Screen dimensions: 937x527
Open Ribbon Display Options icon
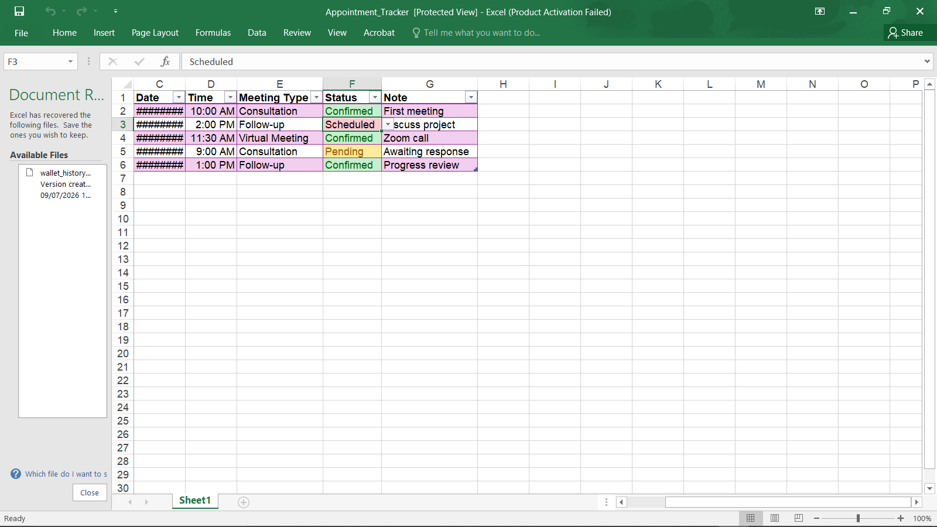(x=820, y=11)
